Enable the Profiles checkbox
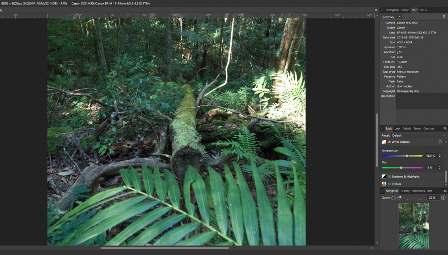This screenshot has width=448, height=255. 389,184
